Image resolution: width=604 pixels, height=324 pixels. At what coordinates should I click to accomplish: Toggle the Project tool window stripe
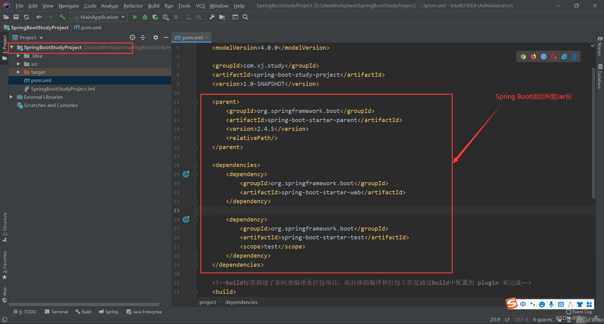[4, 47]
